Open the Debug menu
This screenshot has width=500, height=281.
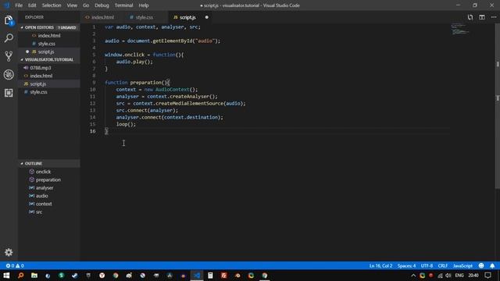[102, 5]
